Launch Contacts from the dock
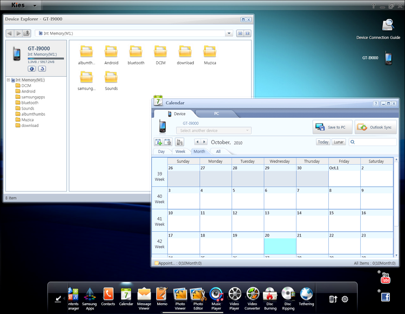405x314 pixels. 108,297
